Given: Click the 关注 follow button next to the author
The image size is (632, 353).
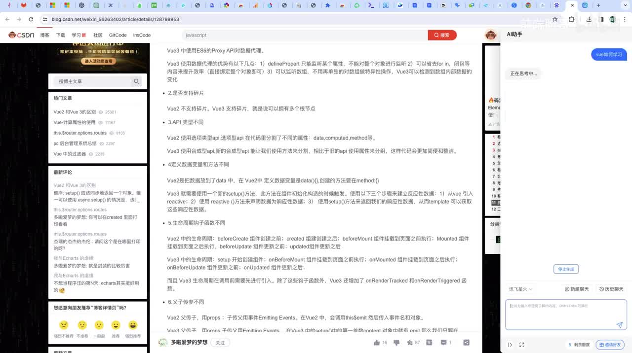Looking at the screenshot, I should pyautogui.click(x=220, y=343).
